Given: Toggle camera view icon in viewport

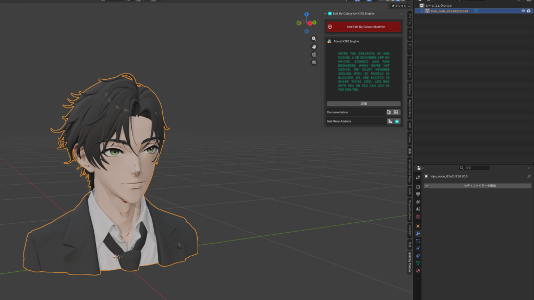Looking at the screenshot, I should click(314, 54).
